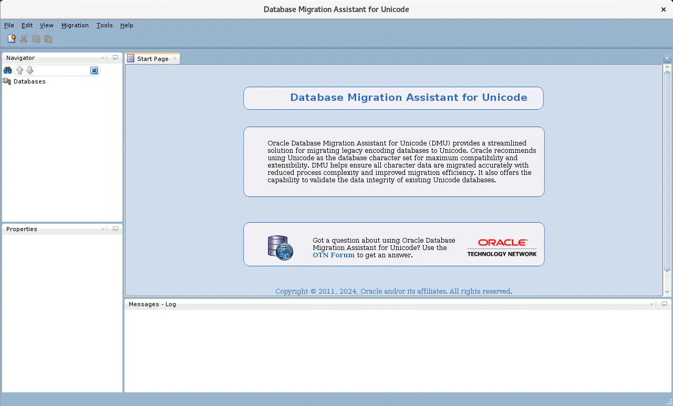Viewport: 673px width, 406px height.
Task: Minimize the Properties panel
Action: (x=115, y=229)
